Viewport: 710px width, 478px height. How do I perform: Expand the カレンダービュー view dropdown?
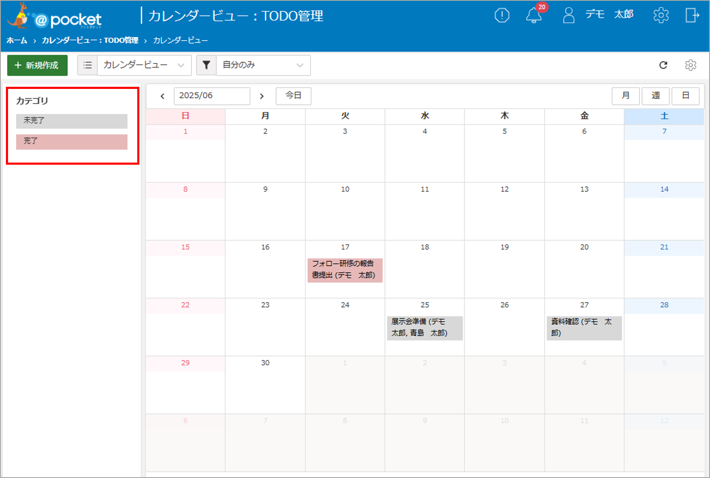pos(144,65)
